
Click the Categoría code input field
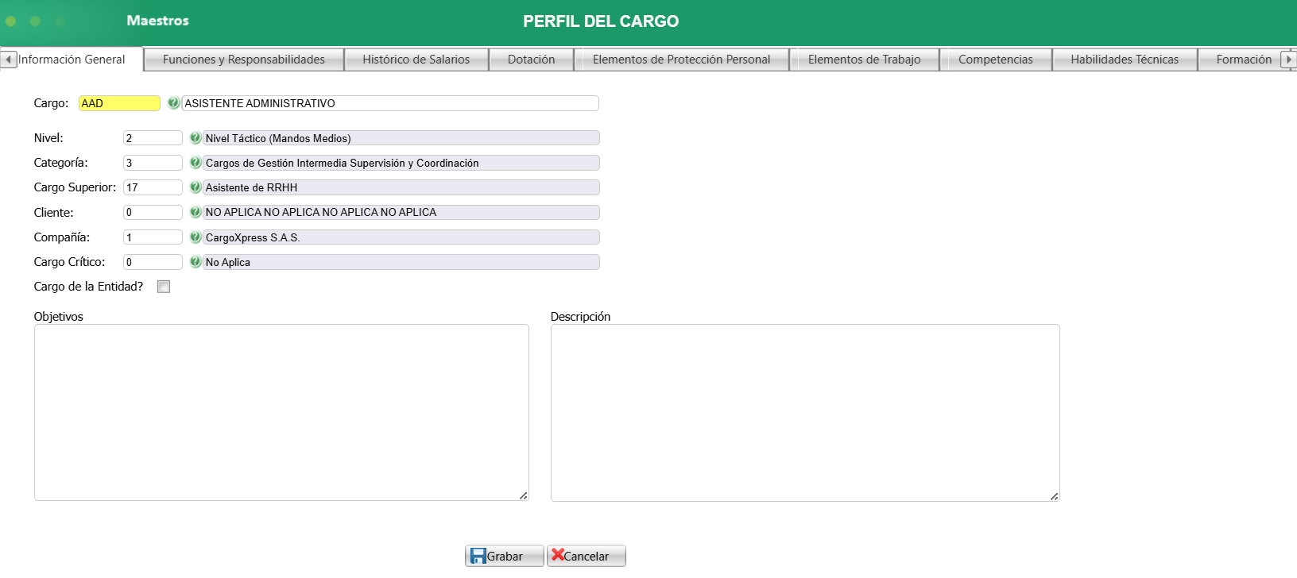(x=153, y=163)
